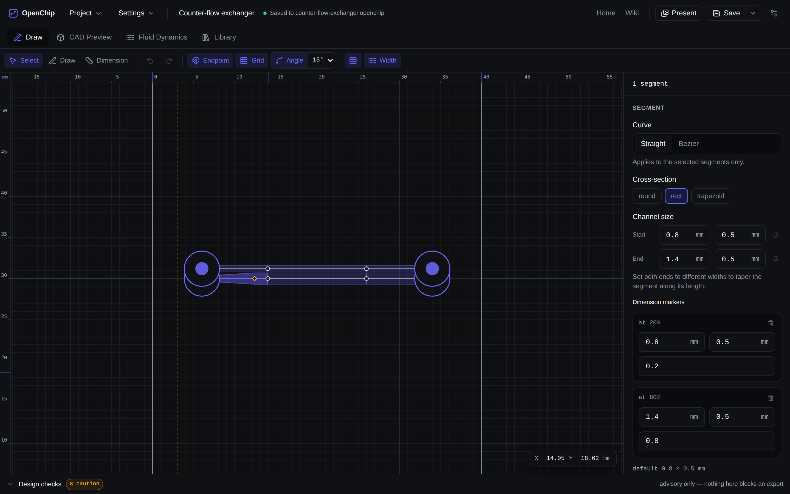790x494 pixels.
Task: Open the Settings menu
Action: pos(136,13)
